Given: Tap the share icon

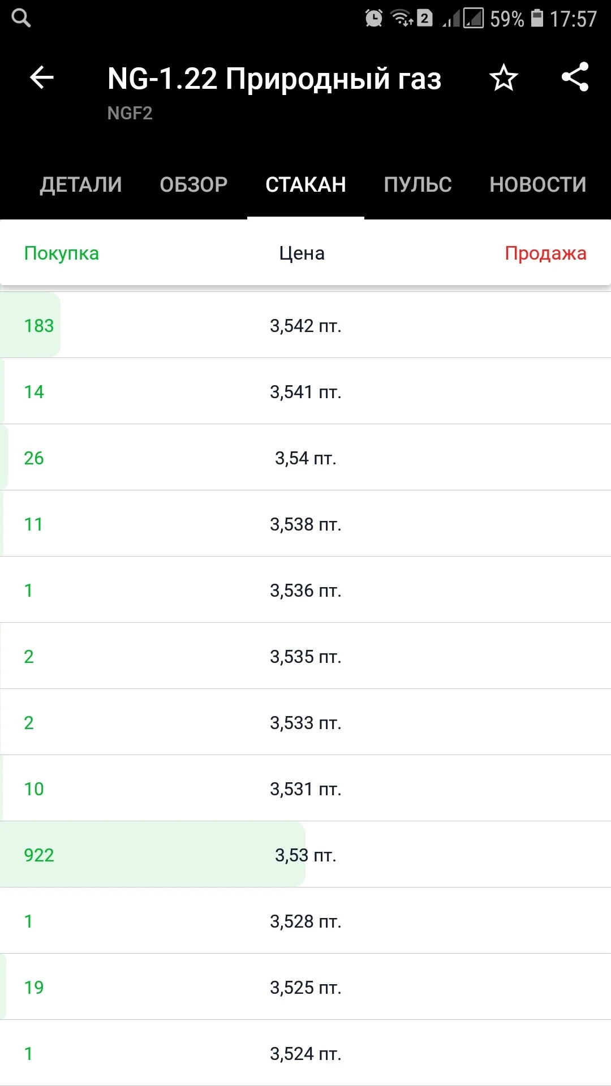Looking at the screenshot, I should click(x=575, y=77).
